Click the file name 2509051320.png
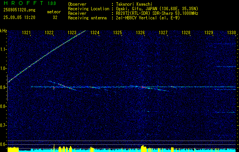This screenshot has width=239, height=152. tap(19, 10)
